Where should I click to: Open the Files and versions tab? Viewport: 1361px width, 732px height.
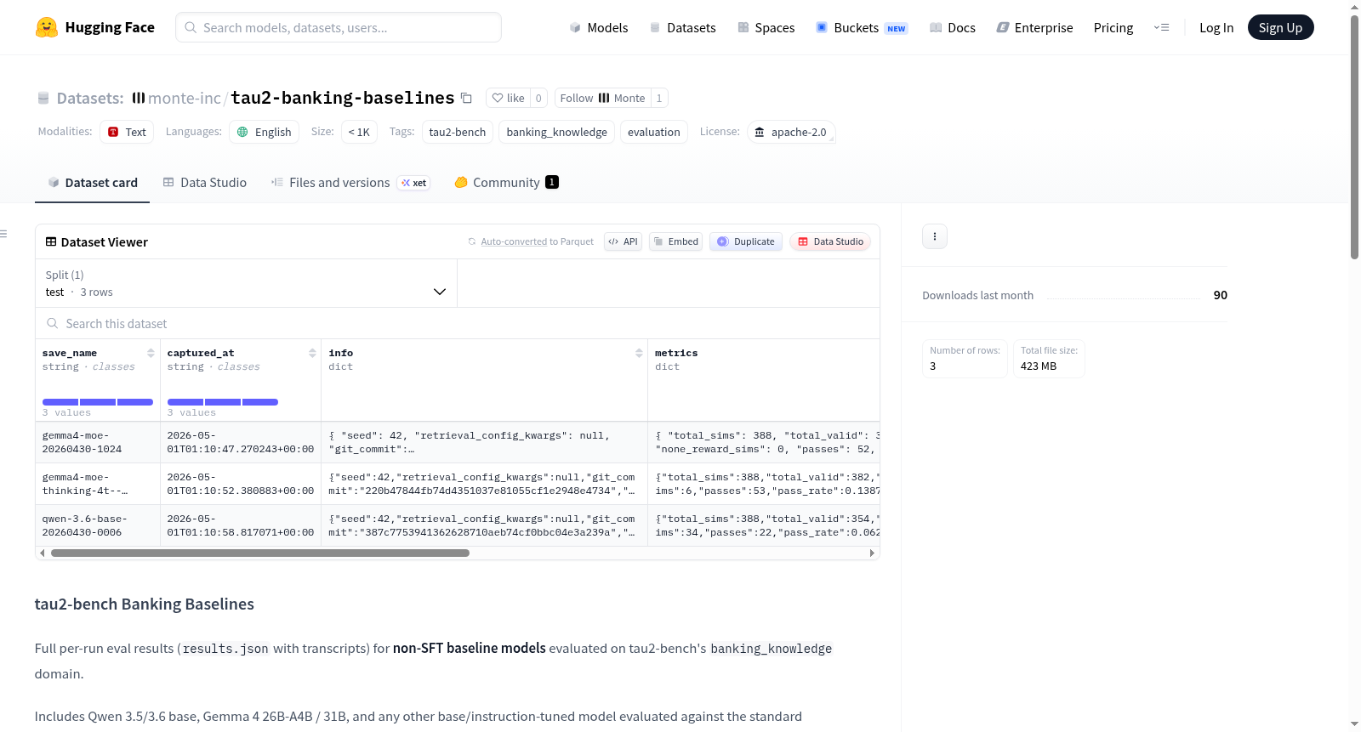tap(350, 182)
